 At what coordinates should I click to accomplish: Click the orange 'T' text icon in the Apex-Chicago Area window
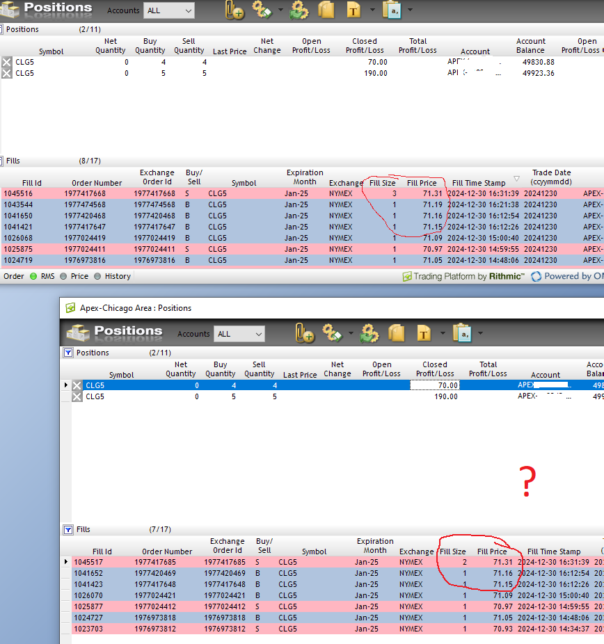point(423,334)
